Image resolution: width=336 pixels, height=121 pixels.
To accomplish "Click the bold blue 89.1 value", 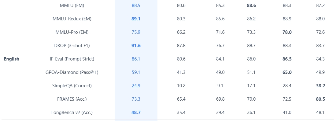I will pyautogui.click(x=136, y=19).
